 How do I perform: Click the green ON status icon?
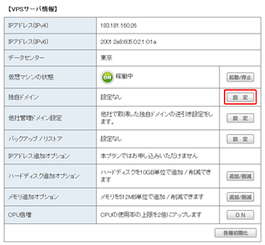pos(107,77)
